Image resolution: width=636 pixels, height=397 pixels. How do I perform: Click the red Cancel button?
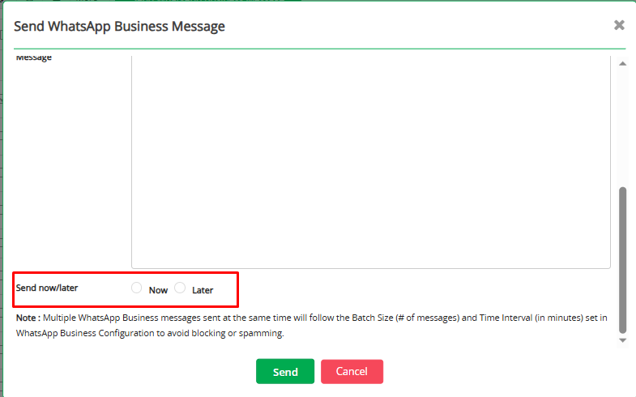352,371
